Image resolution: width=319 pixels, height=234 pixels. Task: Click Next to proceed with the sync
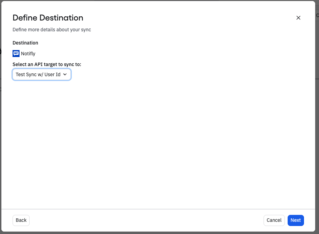295,220
